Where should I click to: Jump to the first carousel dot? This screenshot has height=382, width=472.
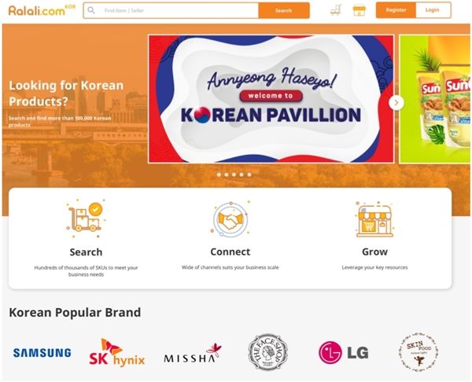click(x=219, y=174)
